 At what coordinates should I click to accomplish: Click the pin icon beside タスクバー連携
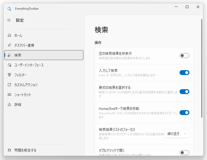click(x=9, y=45)
